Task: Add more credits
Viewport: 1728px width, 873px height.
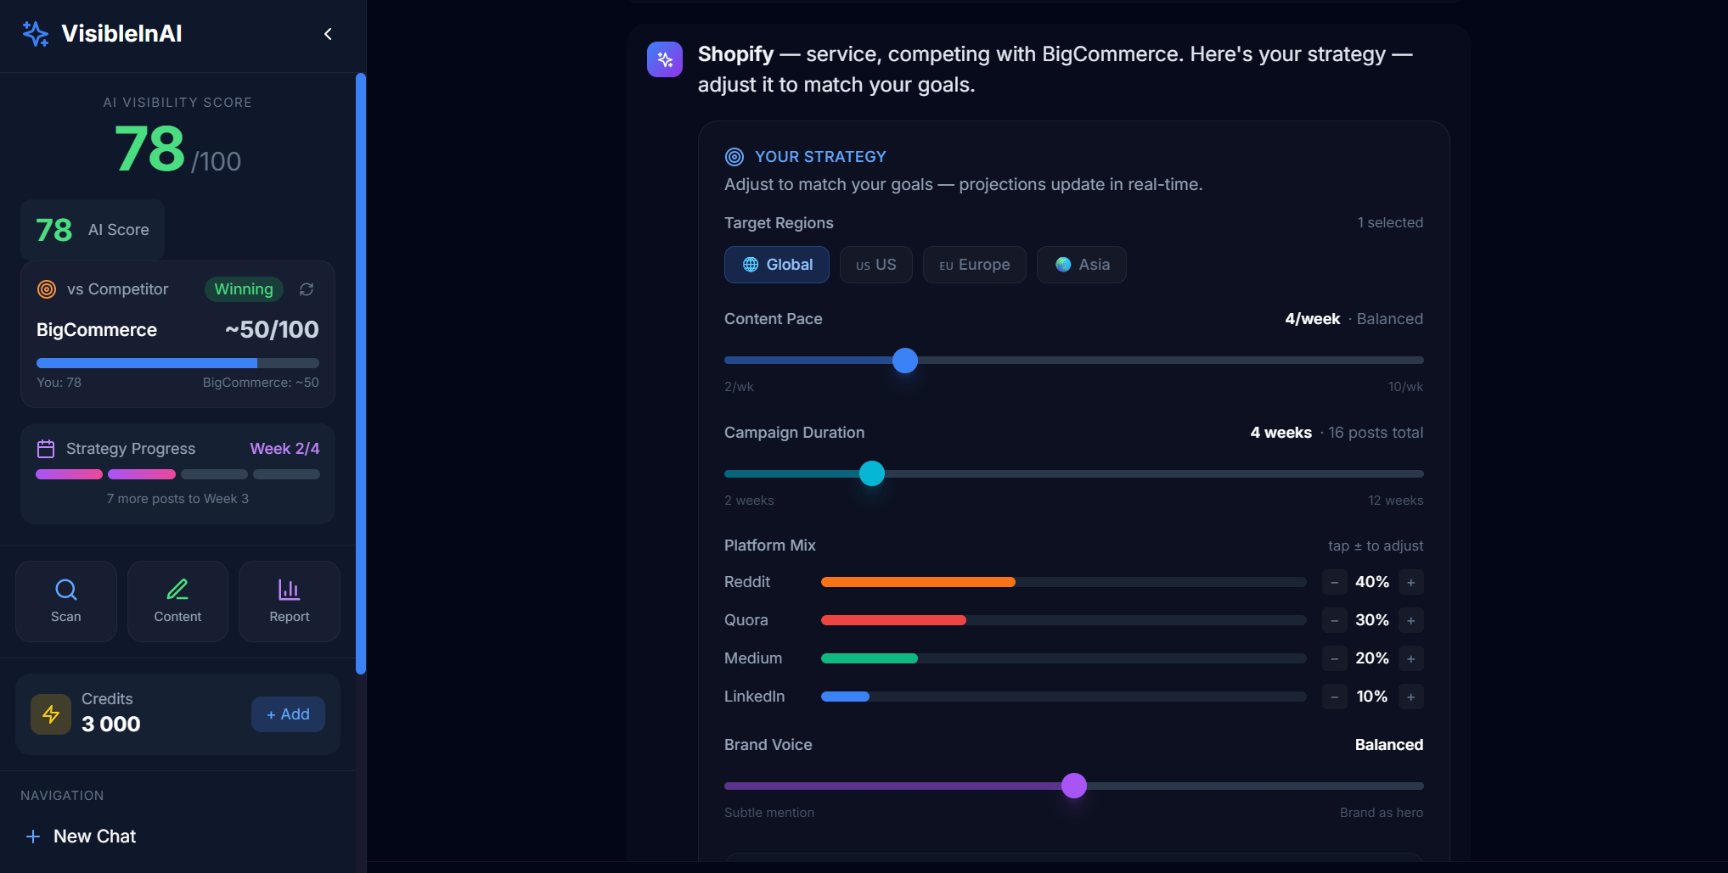Action: pos(288,714)
